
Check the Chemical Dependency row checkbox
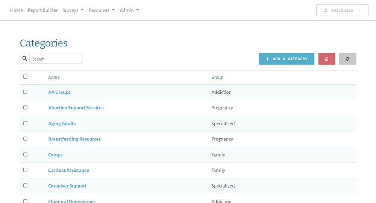point(26,201)
